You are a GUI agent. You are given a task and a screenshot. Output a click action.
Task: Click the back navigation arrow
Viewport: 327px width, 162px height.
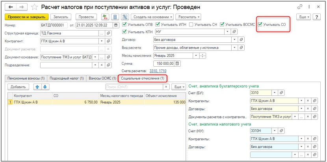pos(11,7)
